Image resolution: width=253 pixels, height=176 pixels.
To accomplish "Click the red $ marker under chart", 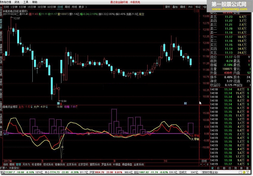I will [x=61, y=104].
